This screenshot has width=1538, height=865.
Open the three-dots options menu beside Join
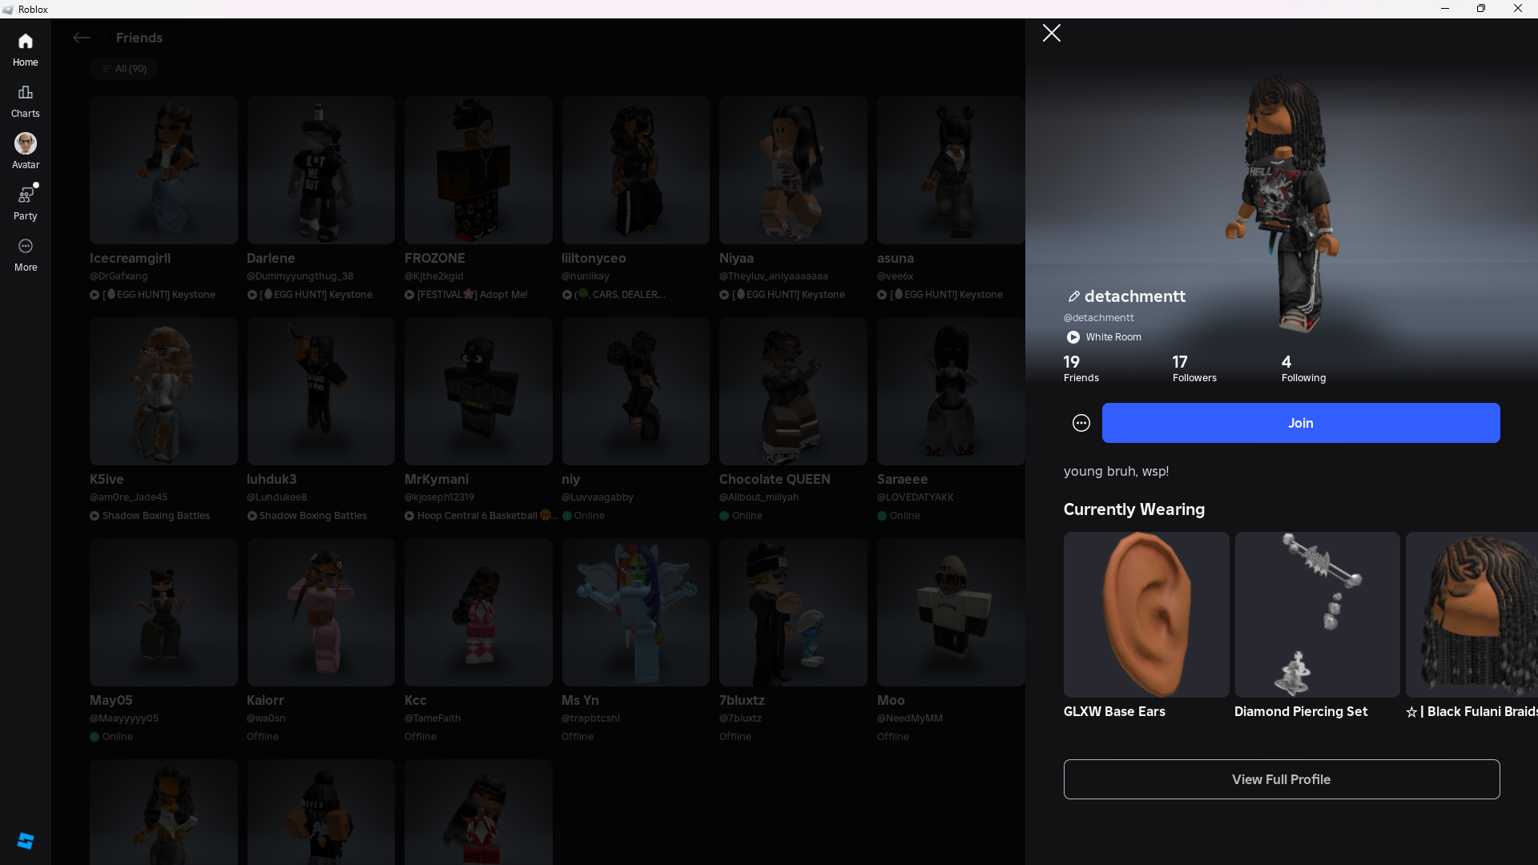pos(1081,423)
